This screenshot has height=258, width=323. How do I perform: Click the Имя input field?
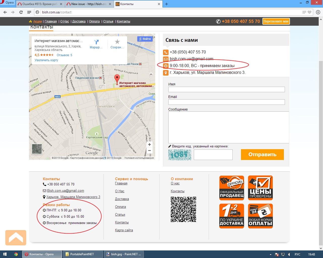click(226, 89)
